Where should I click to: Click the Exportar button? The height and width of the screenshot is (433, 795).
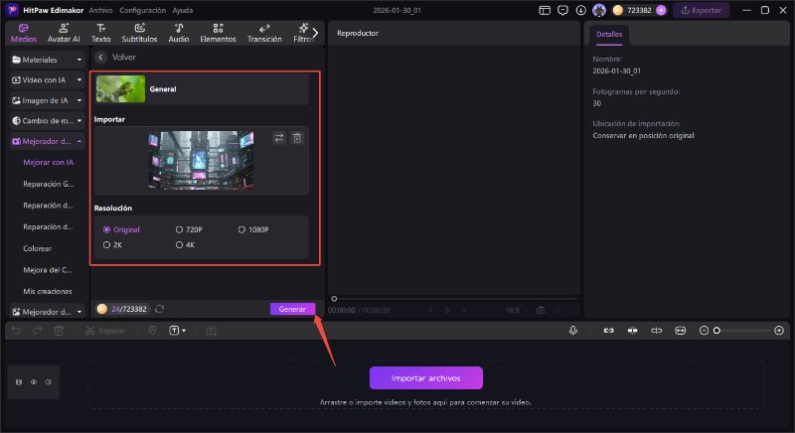pos(702,10)
